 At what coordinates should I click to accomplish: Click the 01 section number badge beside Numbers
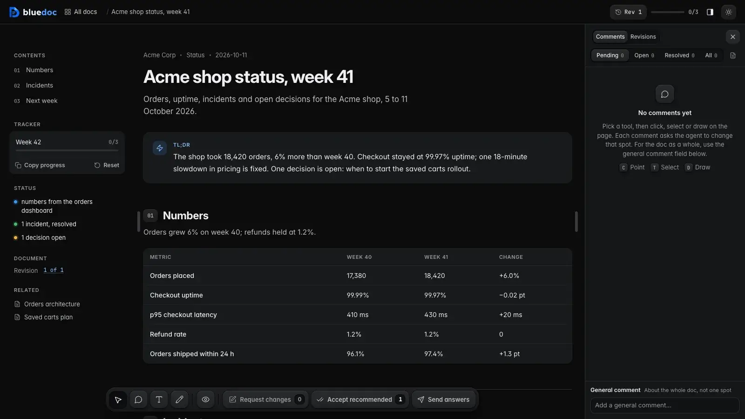pyautogui.click(x=150, y=216)
